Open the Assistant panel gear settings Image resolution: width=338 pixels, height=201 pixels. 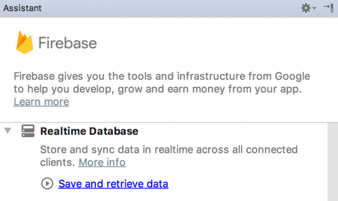306,8
